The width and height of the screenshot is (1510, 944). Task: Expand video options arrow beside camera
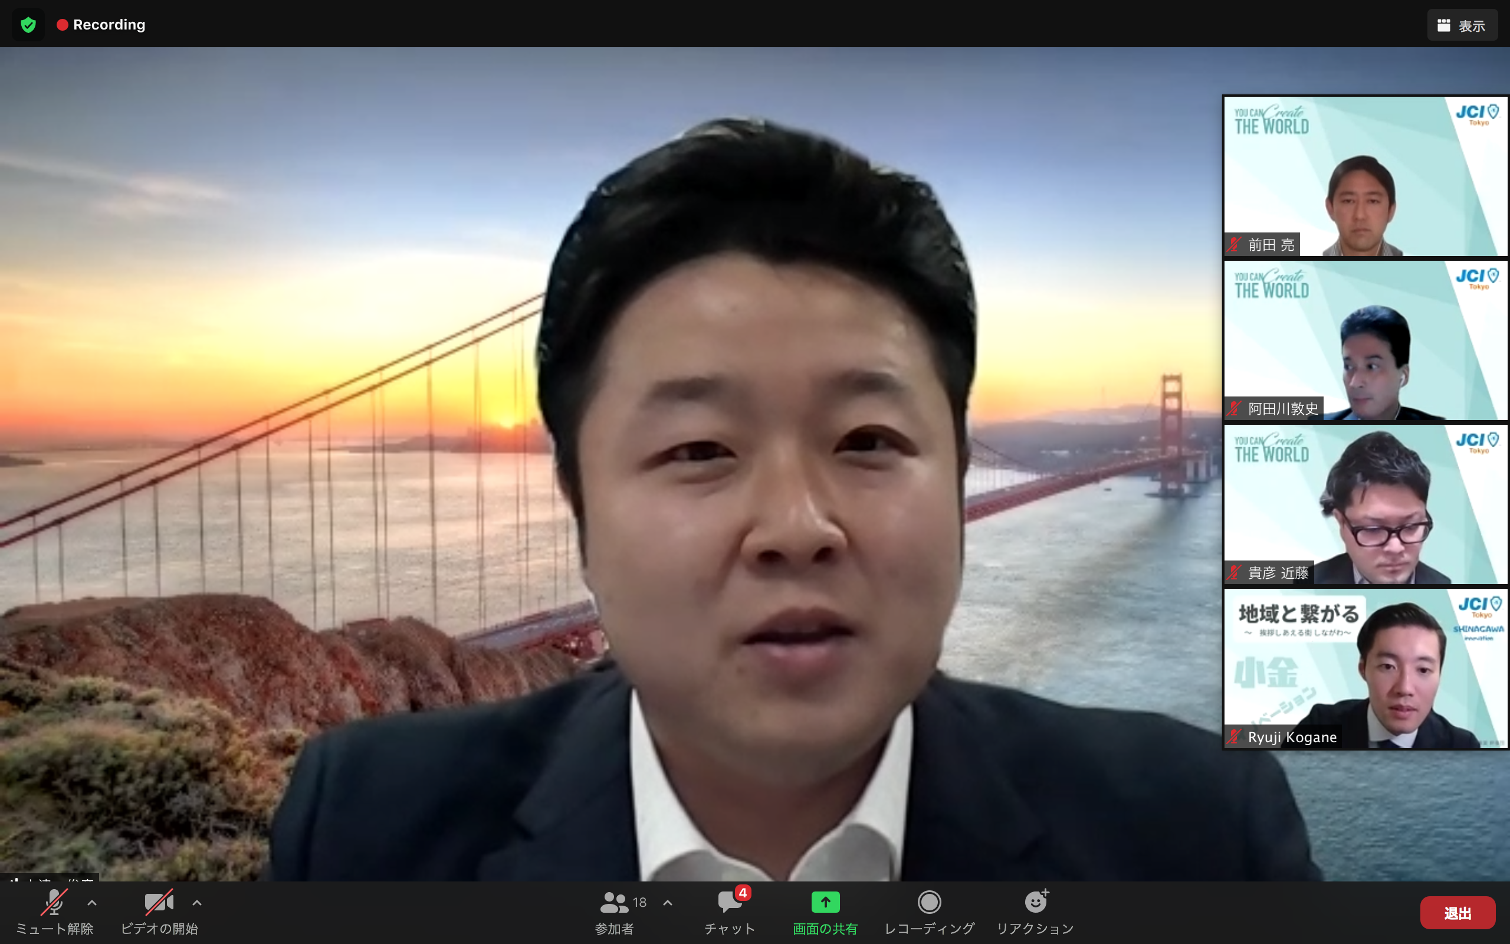pyautogui.click(x=196, y=902)
